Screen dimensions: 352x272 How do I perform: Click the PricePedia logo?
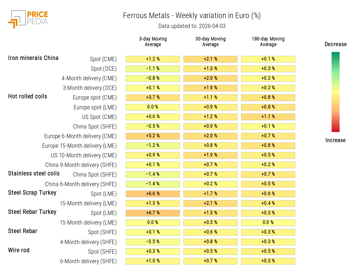[x=28, y=19]
